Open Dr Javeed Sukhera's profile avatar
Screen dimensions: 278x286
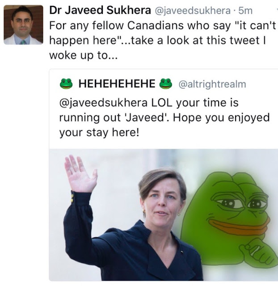pyautogui.click(x=23, y=25)
